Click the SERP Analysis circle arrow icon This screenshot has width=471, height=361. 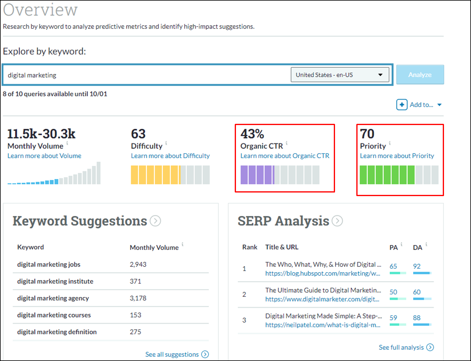[337, 221]
